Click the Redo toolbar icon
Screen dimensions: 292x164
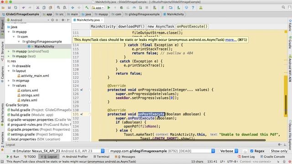tap(30, 8)
